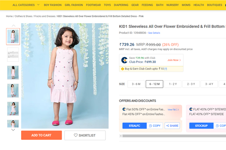Click the Club icon in first offer

click(124, 109)
